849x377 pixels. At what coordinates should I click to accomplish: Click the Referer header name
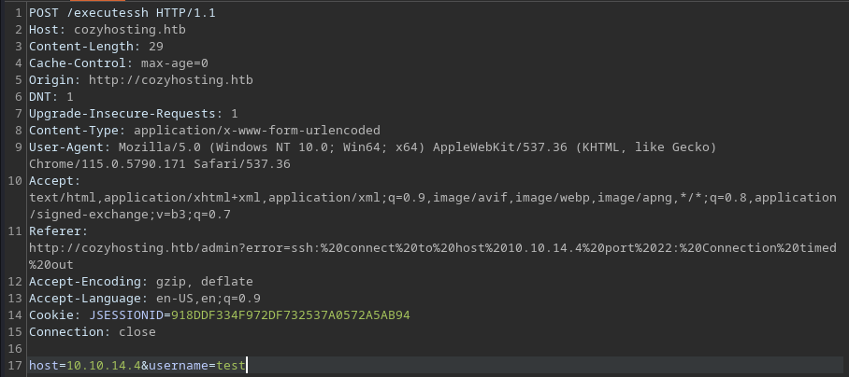point(58,231)
